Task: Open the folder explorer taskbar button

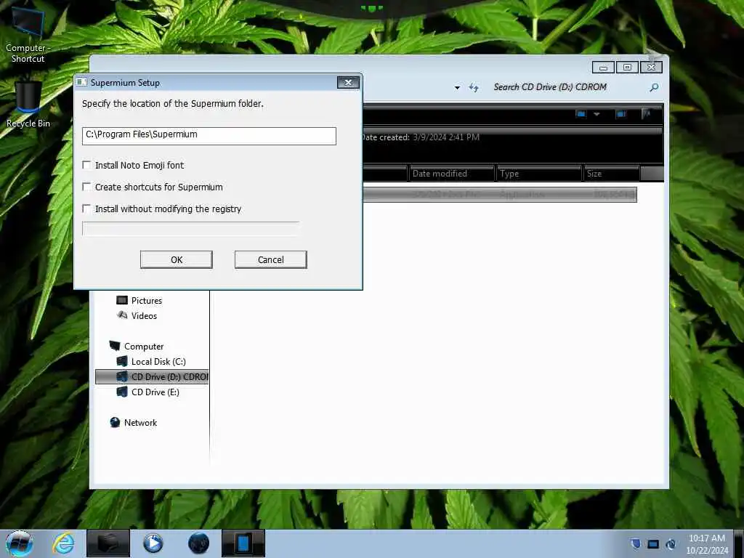Action: point(108,543)
